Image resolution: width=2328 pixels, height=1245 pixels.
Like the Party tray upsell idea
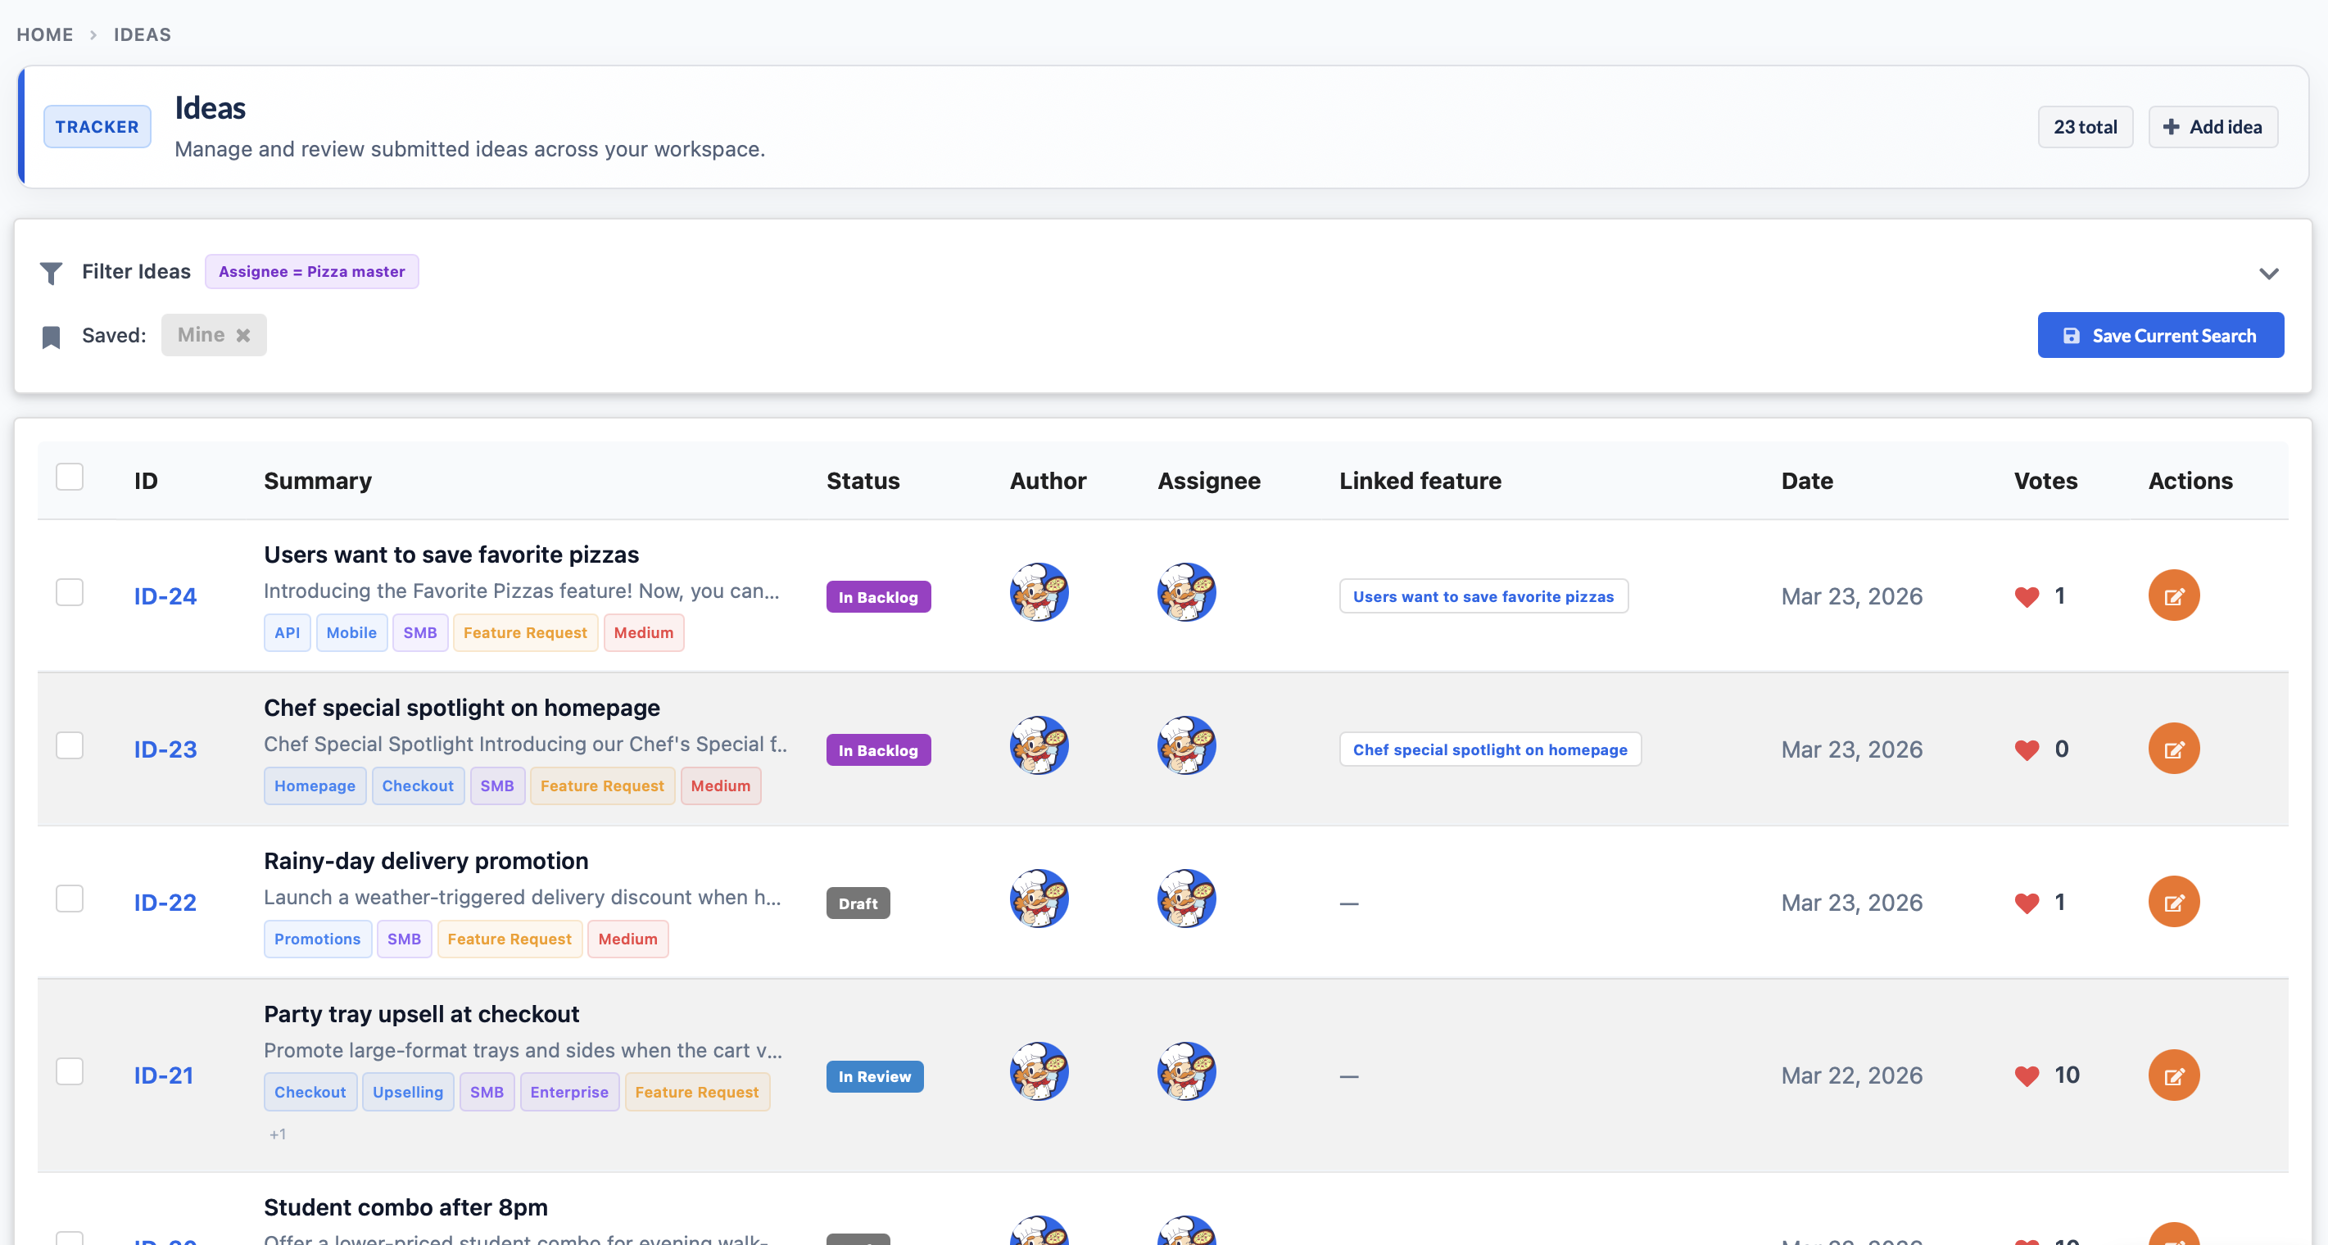click(2027, 1076)
